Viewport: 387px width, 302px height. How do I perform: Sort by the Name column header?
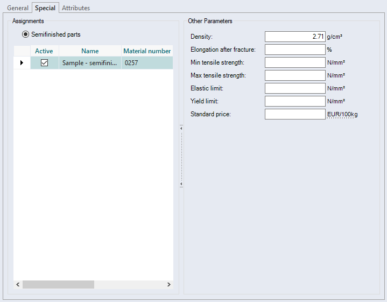[90, 51]
